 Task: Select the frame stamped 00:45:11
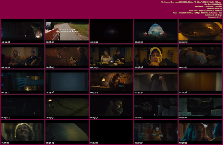pos(23,82)
